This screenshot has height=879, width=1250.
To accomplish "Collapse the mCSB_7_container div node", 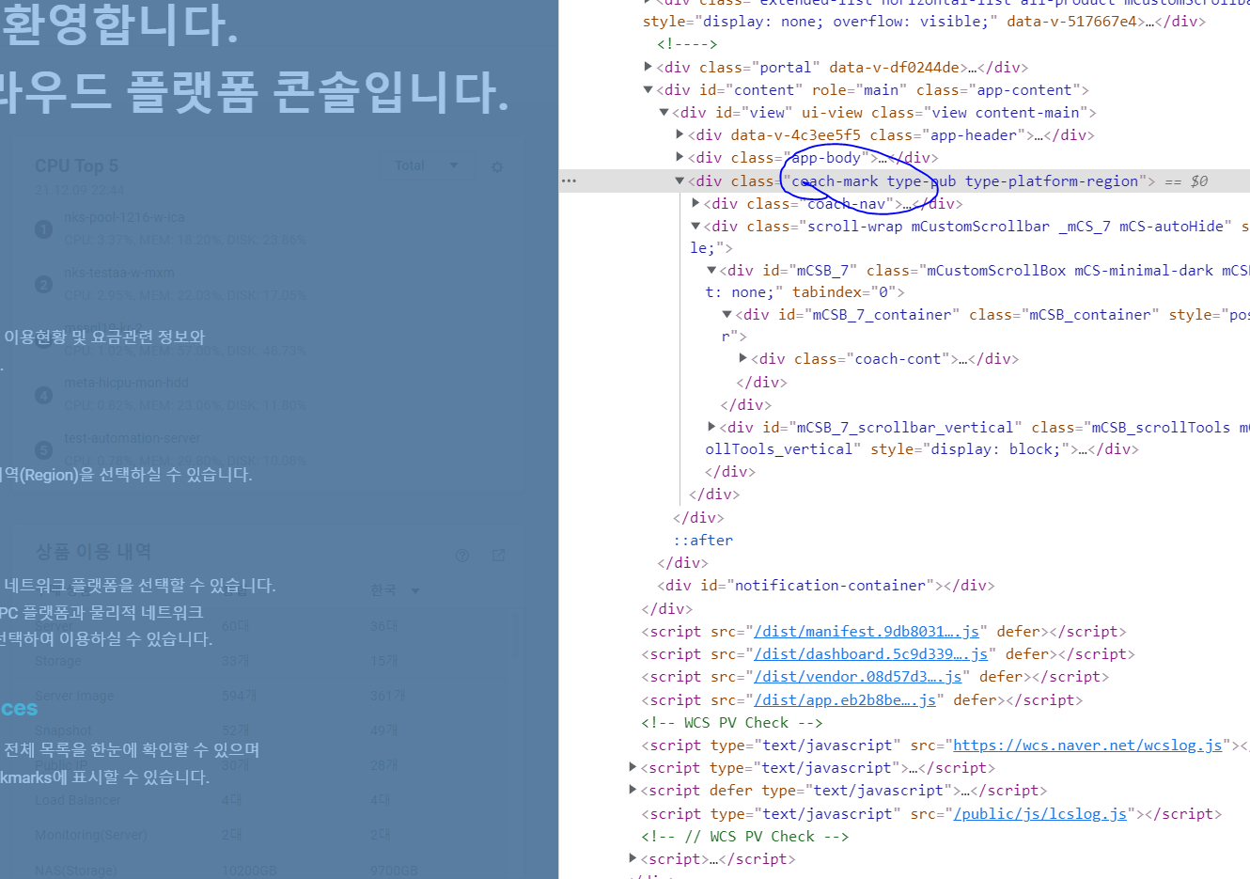I will (x=727, y=314).
